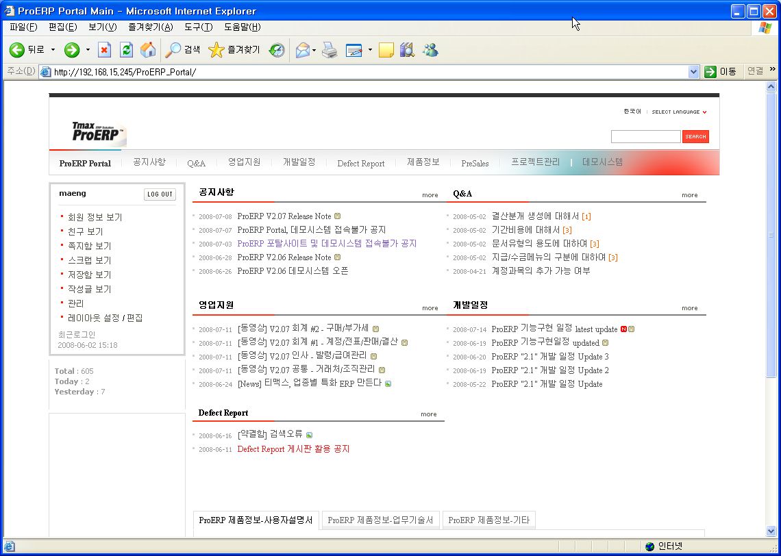Open the Back button history dropdown arrow
The image size is (781, 556).
[x=53, y=50]
